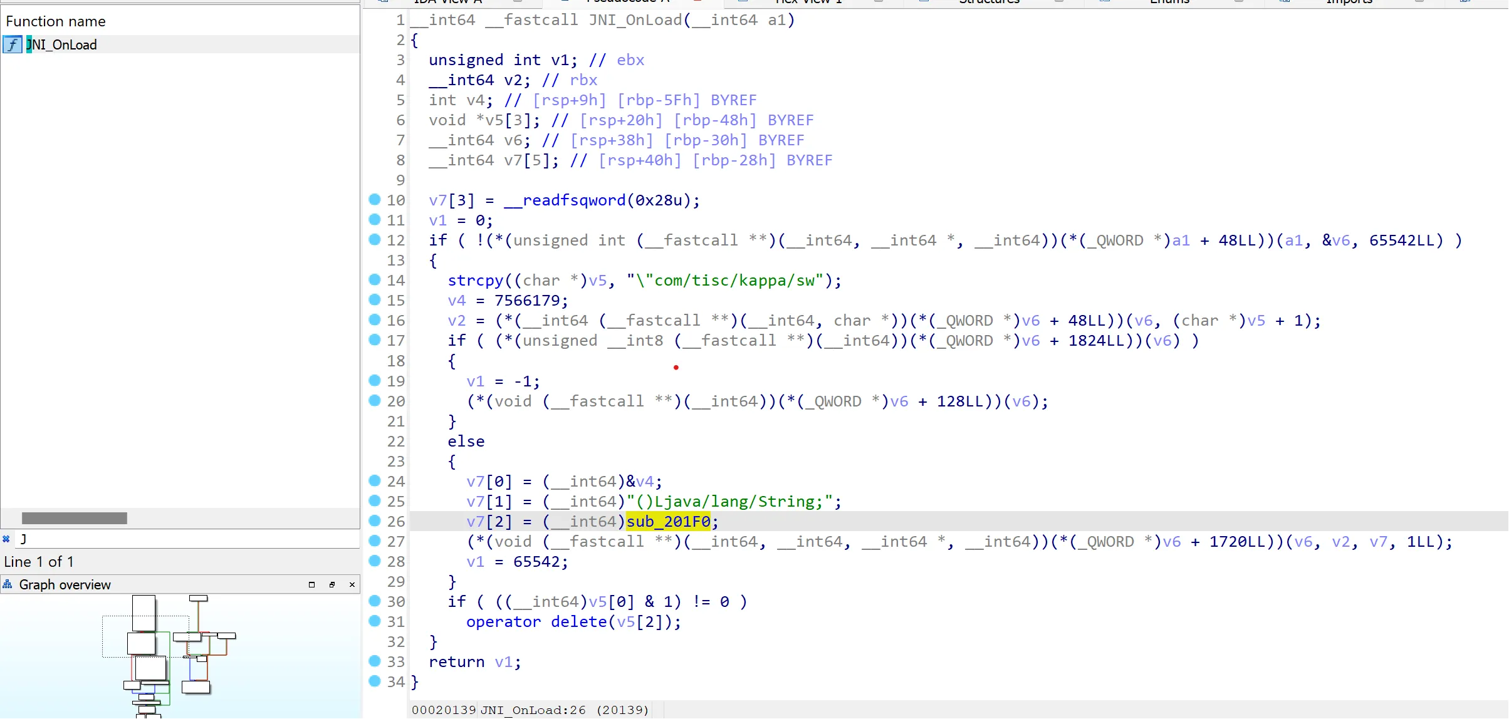Viewport: 1509px width, 719px height.
Task: Click the return keyword on line 33
Action: coord(457,662)
